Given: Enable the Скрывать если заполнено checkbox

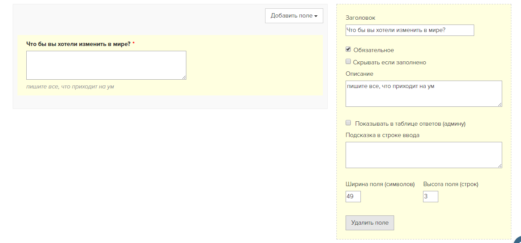Looking at the screenshot, I should coord(348,61).
